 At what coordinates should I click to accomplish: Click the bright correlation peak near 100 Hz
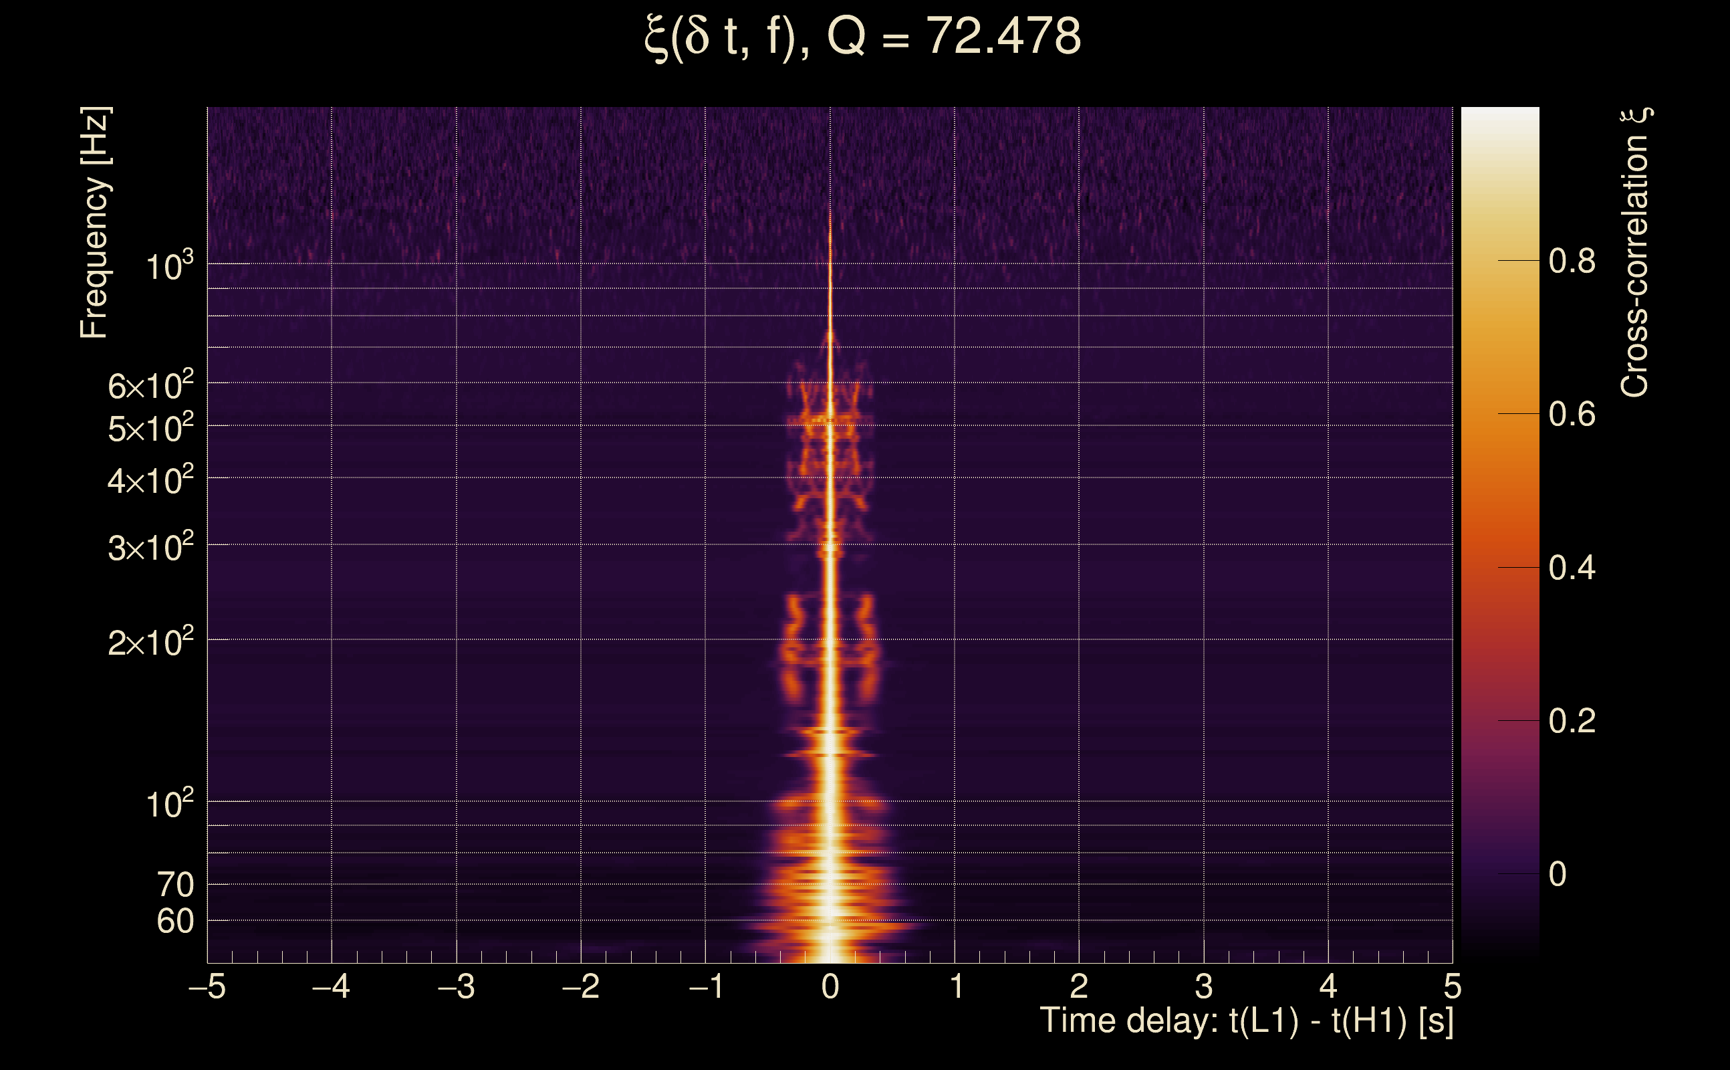point(830,802)
